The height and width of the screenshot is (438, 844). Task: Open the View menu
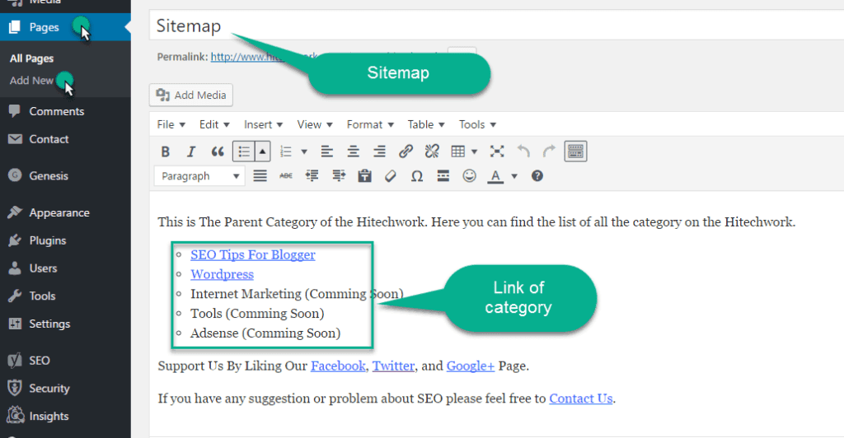(315, 124)
